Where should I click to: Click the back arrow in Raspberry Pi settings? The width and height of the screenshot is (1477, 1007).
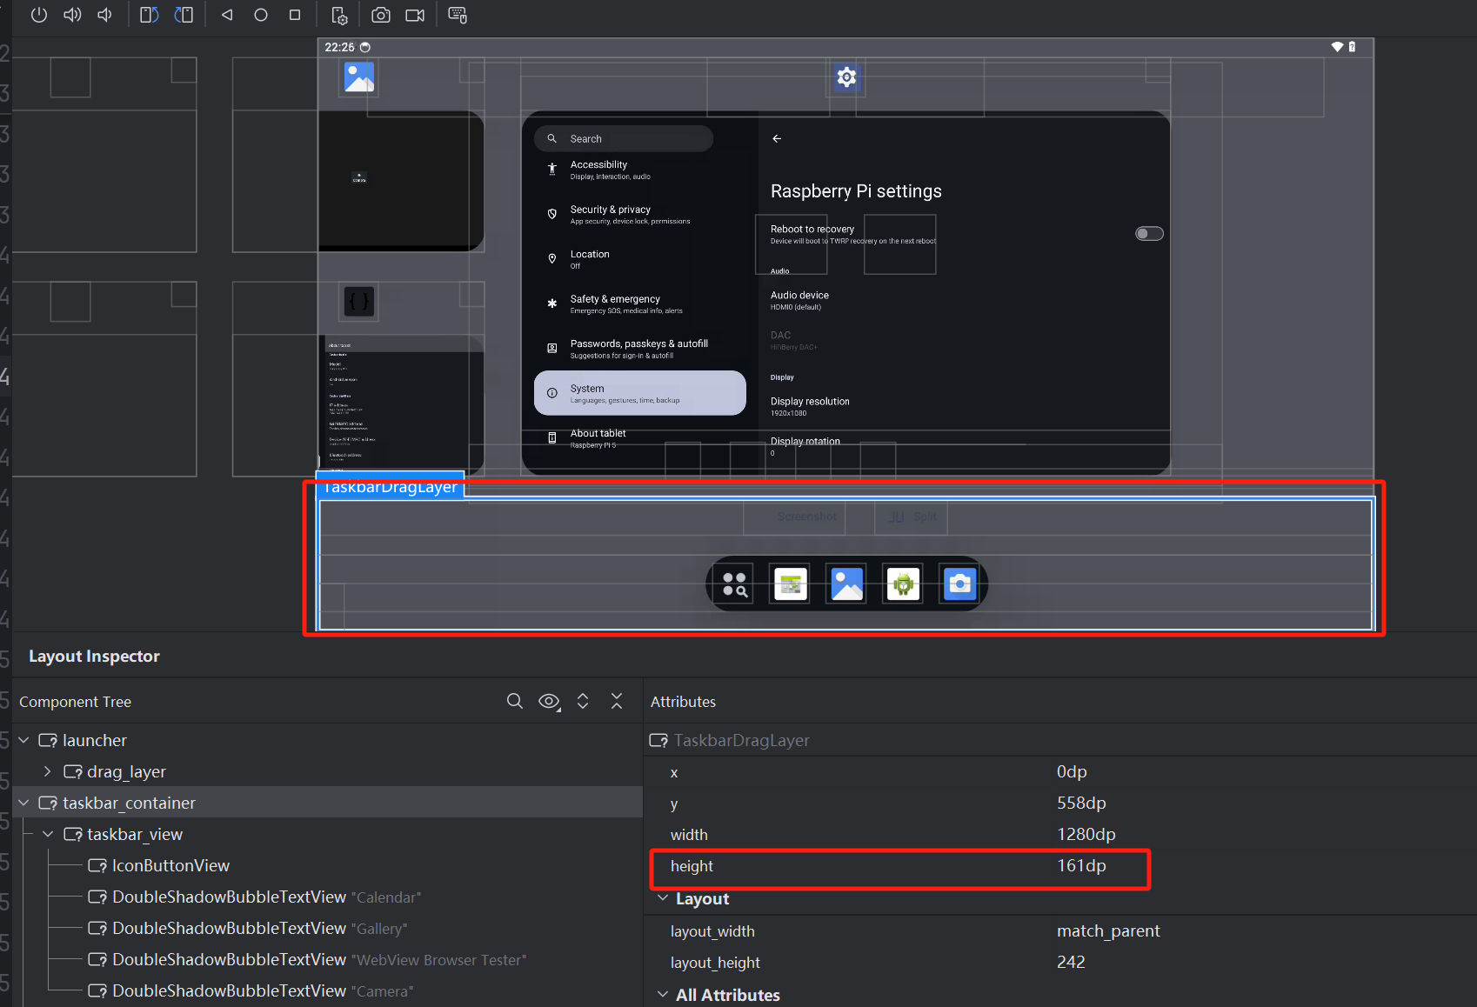click(x=777, y=138)
